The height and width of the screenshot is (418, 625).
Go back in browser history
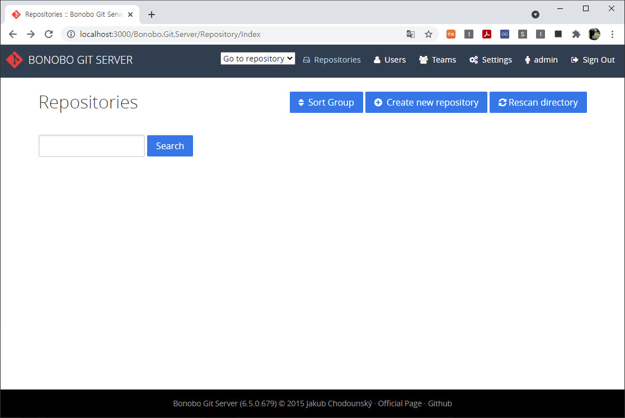pos(13,34)
